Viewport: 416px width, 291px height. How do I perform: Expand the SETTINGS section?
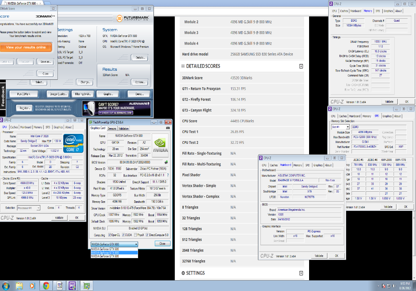click(x=301, y=273)
